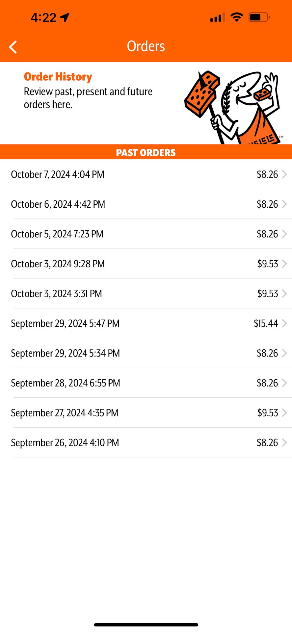Tap the PAST ORDERS section header

pyautogui.click(x=146, y=152)
